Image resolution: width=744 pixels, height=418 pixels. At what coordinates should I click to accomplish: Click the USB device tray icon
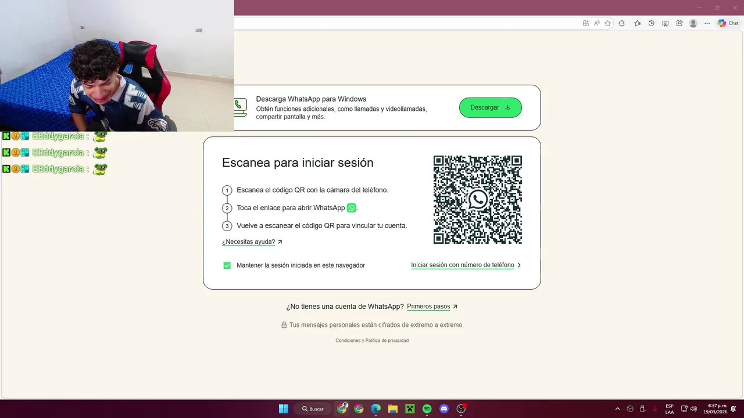pyautogui.click(x=642, y=409)
